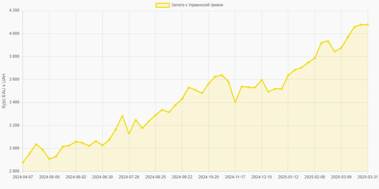Select the data point at 2024-09-22

click(182, 99)
